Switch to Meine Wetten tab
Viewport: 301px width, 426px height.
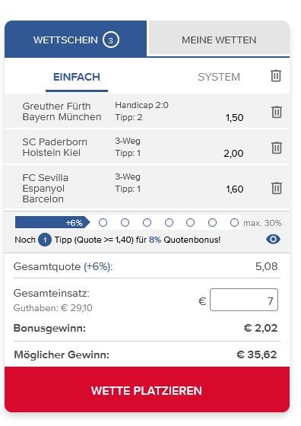219,40
